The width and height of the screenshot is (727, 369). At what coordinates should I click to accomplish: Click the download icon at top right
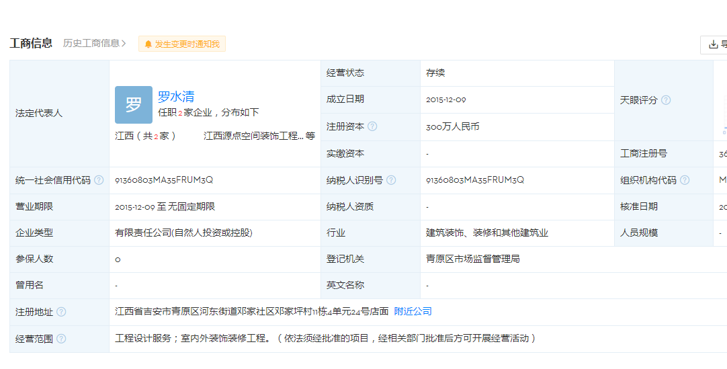(714, 44)
